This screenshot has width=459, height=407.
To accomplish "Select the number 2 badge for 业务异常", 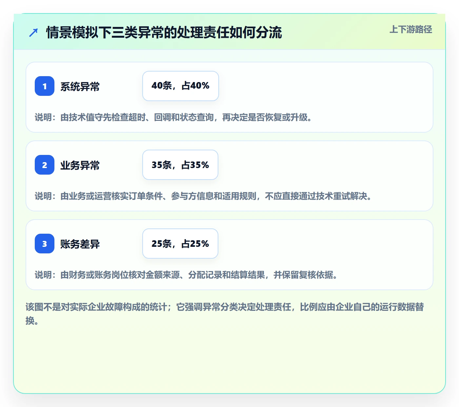I will (45, 165).
